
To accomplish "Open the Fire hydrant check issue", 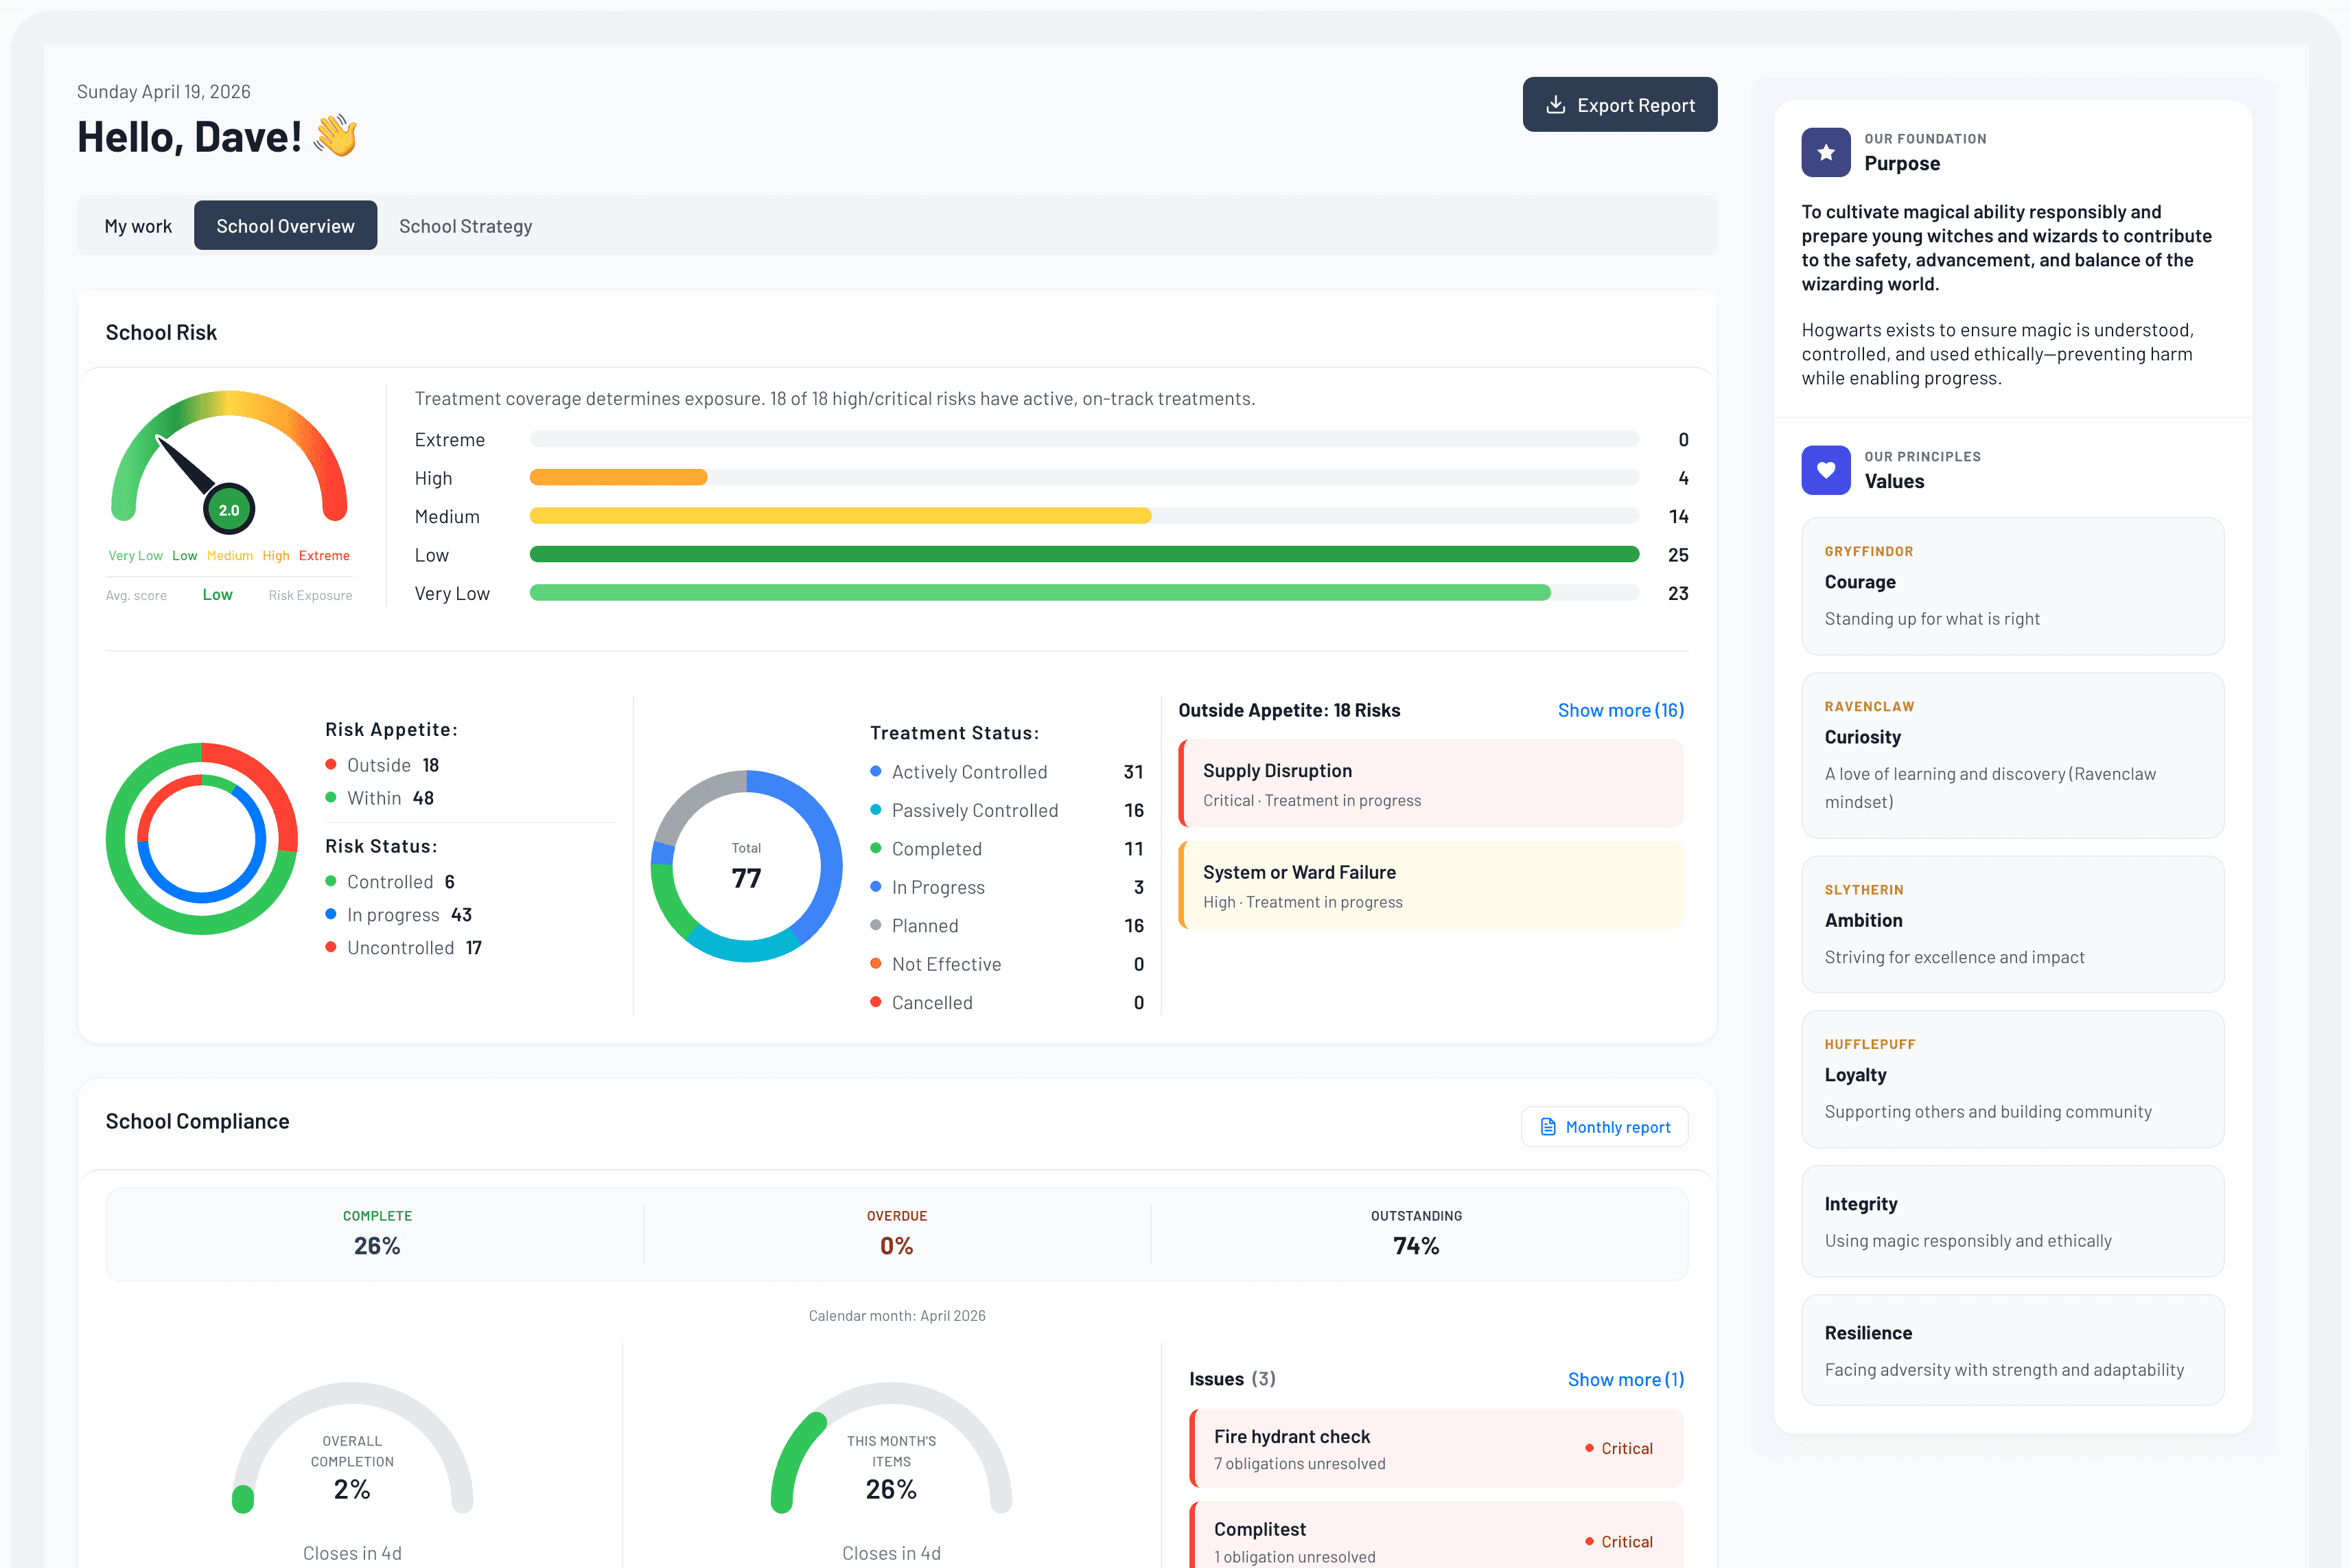I will (x=1437, y=1448).
